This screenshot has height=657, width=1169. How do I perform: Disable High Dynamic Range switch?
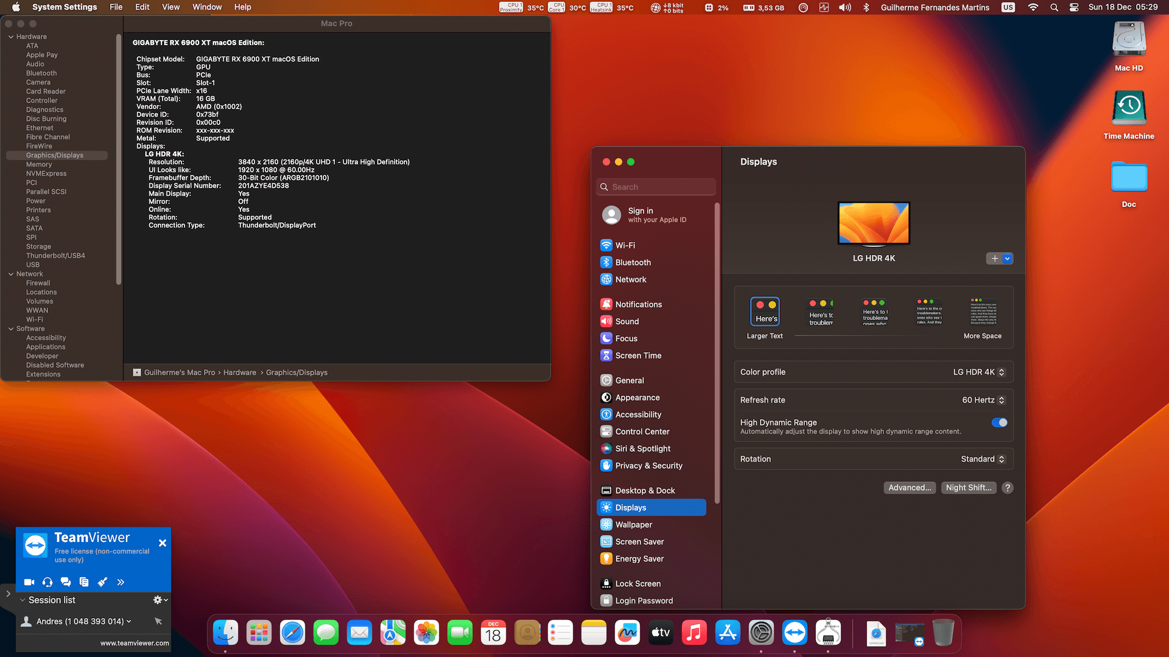[999, 423]
